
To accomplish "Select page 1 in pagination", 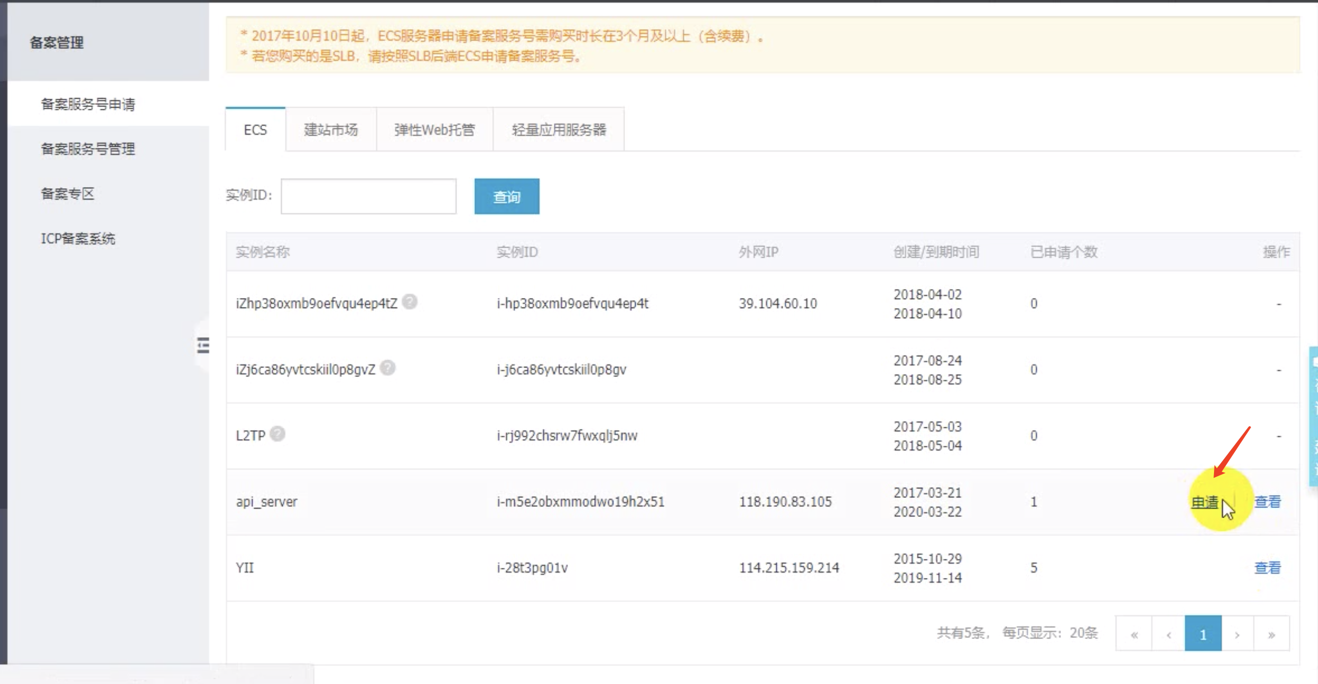I will [x=1203, y=634].
